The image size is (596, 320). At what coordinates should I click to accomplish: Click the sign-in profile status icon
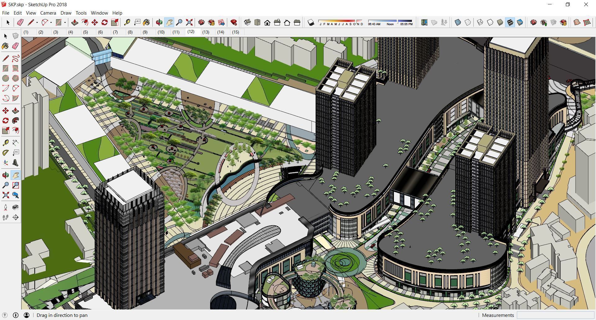[26, 315]
